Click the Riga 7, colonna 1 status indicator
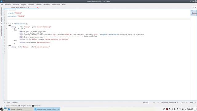Viewport: 197px width, 111px height. tap(13, 103)
